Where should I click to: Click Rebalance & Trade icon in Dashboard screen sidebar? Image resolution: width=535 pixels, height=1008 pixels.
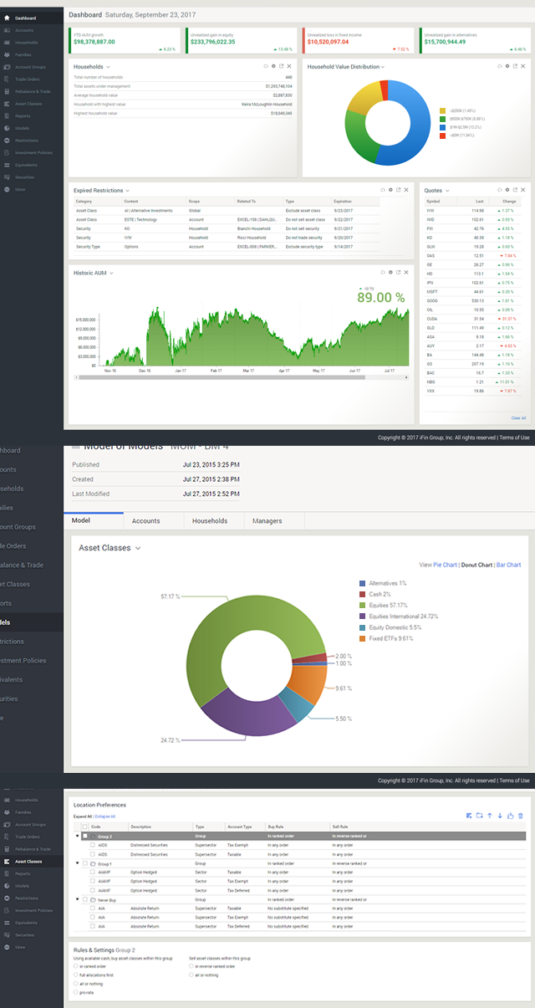tap(8, 91)
